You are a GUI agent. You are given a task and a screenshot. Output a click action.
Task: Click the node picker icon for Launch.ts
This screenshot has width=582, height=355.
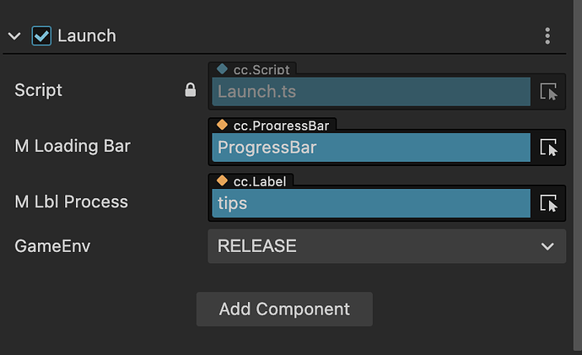(548, 92)
